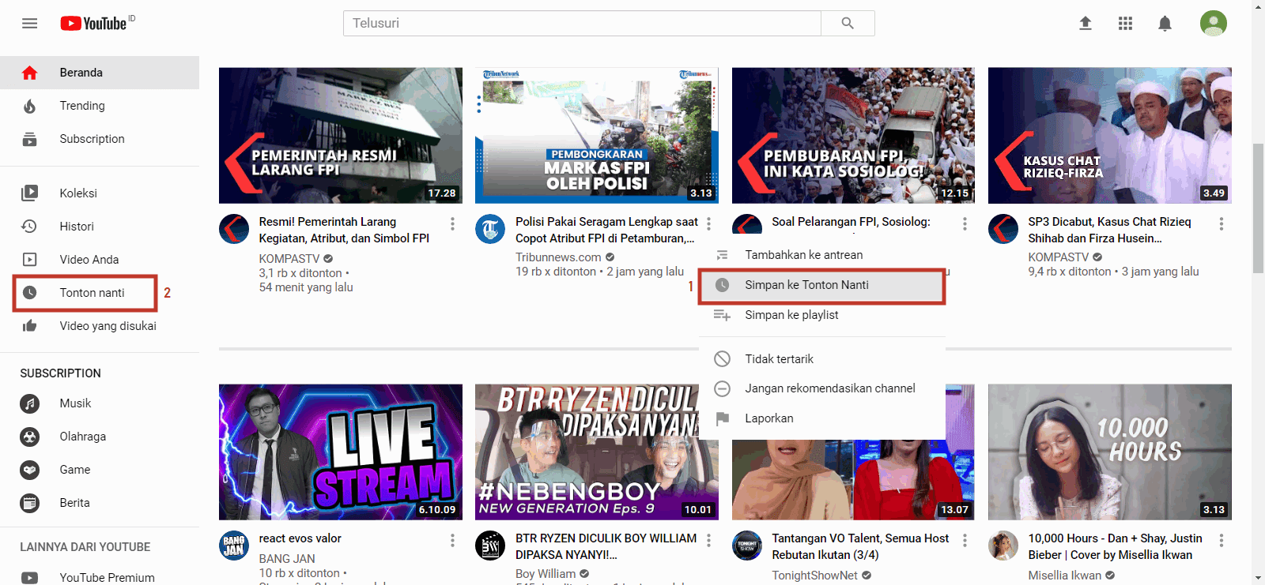This screenshot has width=1265, height=585.
Task: Open options for SP3 Dicabut video
Action: coord(1222,223)
